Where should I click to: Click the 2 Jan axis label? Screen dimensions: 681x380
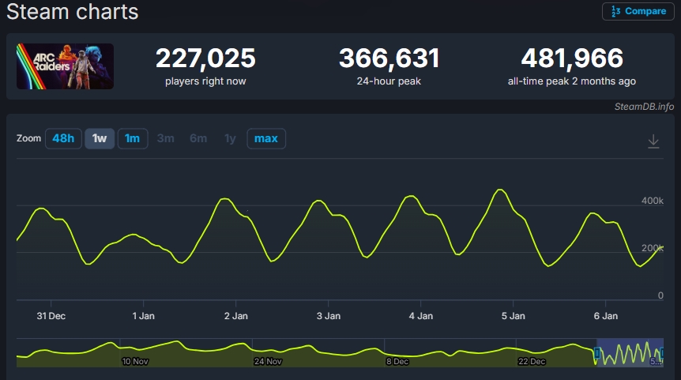pyautogui.click(x=236, y=316)
